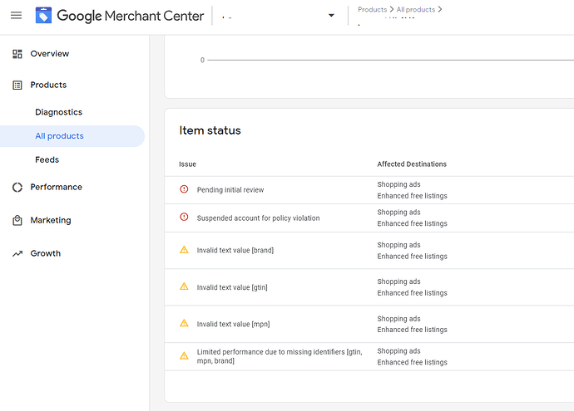Click the Issue column header
This screenshot has width=574, height=411.
pos(187,164)
